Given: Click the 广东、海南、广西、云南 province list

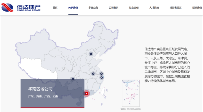Looking at the screenshot, I should coord(43,96).
